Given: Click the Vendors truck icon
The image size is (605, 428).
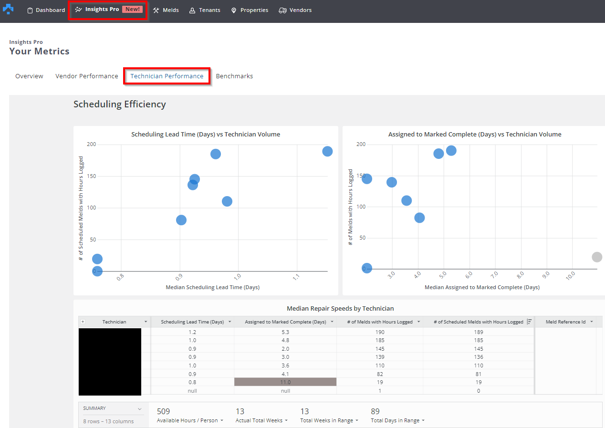Looking at the screenshot, I should (282, 10).
